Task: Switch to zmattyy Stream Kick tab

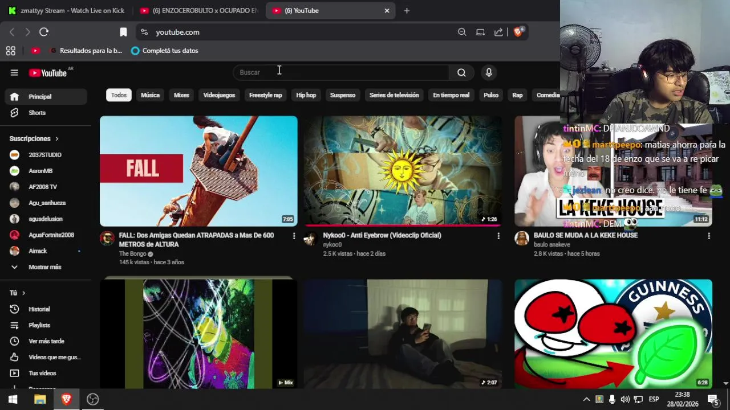Action: point(67,10)
